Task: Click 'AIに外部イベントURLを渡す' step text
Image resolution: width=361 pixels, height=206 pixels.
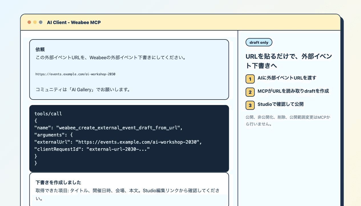Action: [287, 78]
